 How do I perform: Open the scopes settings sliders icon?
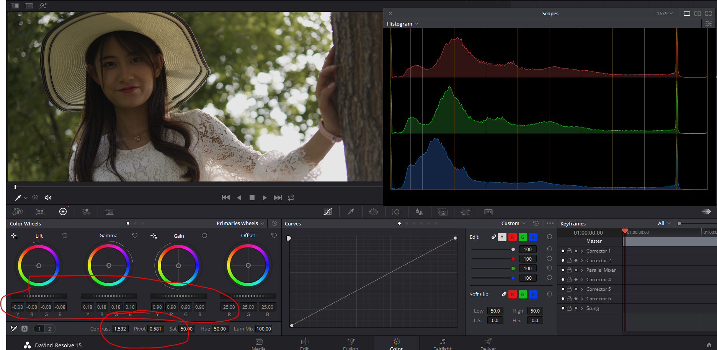(x=709, y=24)
